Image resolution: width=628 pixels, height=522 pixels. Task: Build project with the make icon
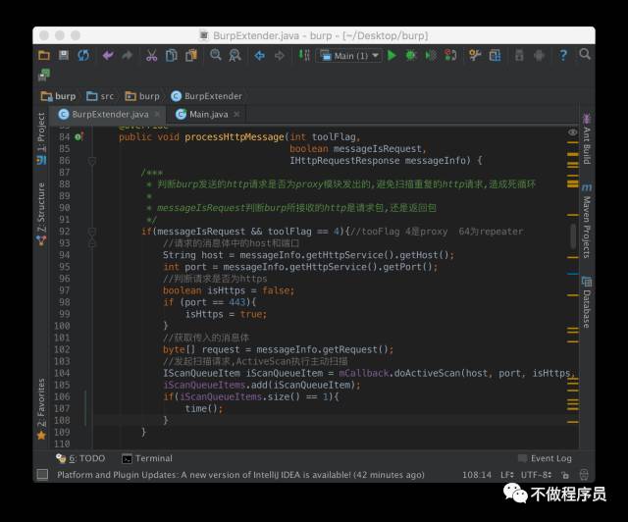(303, 55)
